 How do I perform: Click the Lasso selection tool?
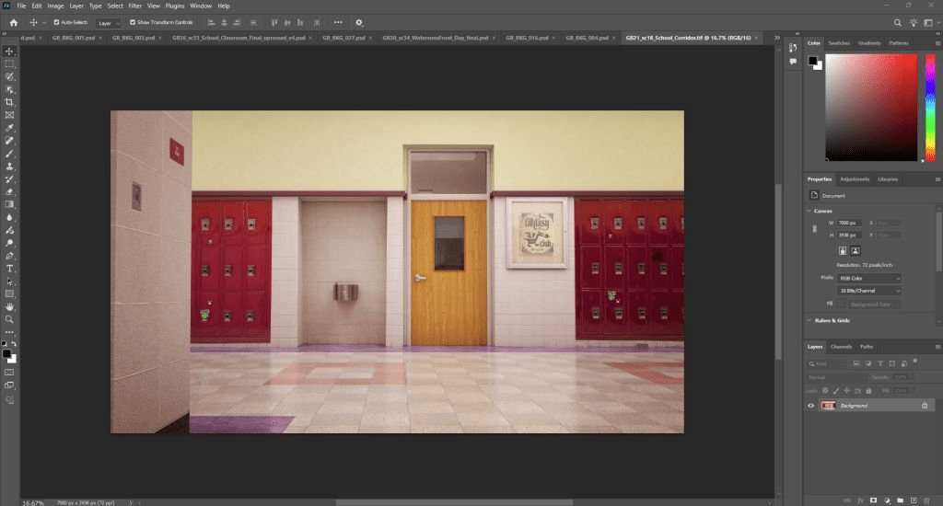point(9,76)
